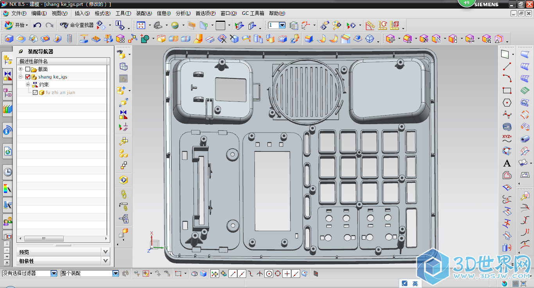Screen dimensions: 534x288
Task: Uncheck the shang ke_igs checkbox
Action: [28, 77]
